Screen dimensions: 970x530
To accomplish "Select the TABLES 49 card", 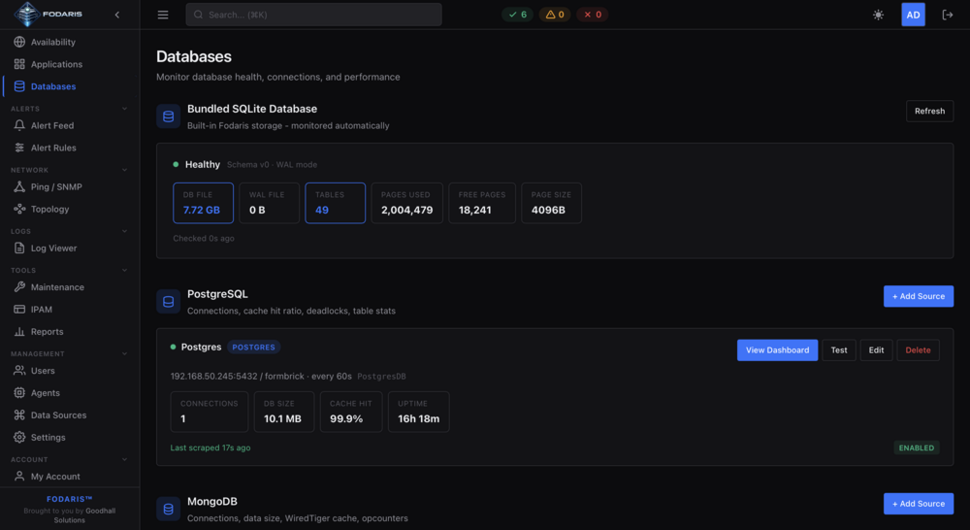I will point(336,203).
